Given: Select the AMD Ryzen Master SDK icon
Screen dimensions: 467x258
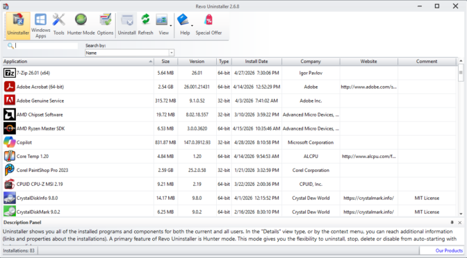Looking at the screenshot, I should click(x=10, y=128).
